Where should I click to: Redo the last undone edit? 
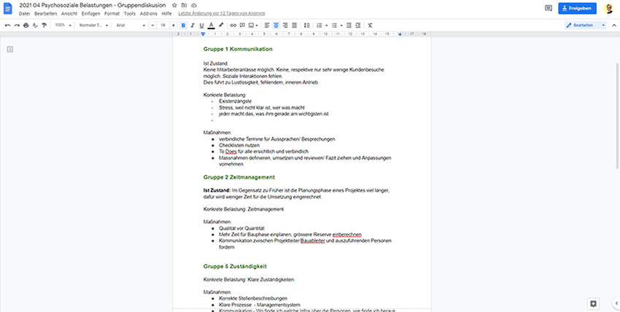point(17,26)
